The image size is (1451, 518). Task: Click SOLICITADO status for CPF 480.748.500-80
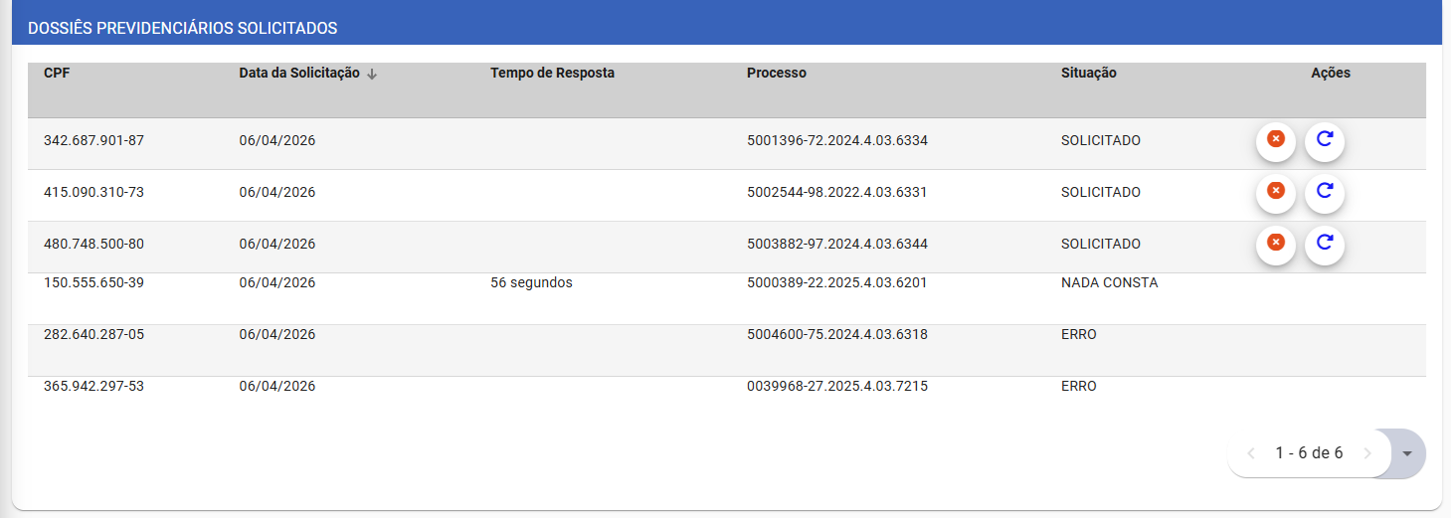[x=1101, y=244]
